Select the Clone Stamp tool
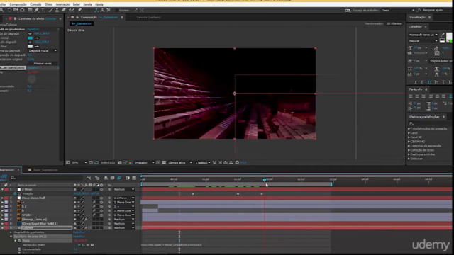This screenshot has height=255, width=454. 57,10
